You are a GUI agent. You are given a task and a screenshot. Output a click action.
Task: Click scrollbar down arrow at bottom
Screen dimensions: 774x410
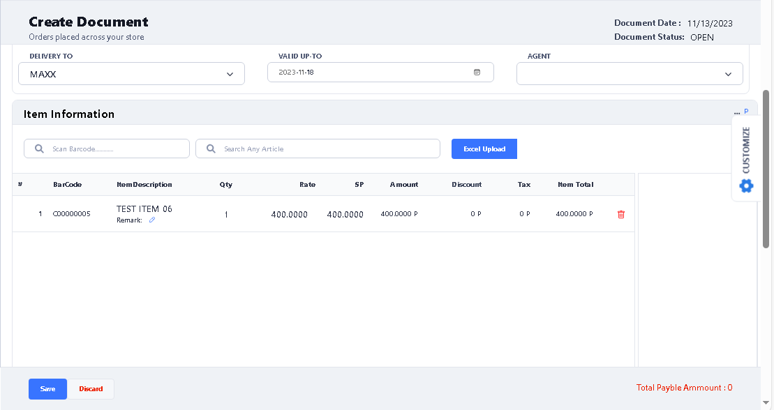(766, 402)
